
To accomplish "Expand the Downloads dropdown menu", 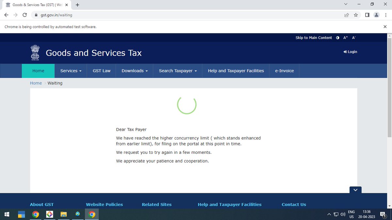I will 135,71.
